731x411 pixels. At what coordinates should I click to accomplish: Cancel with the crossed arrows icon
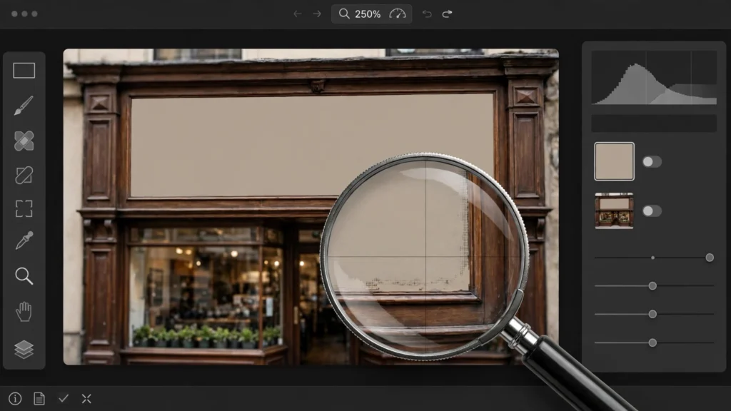pyautogui.click(x=86, y=398)
